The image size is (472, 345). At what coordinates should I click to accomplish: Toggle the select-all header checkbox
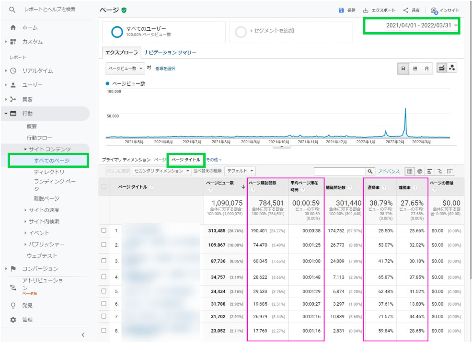coord(104,186)
